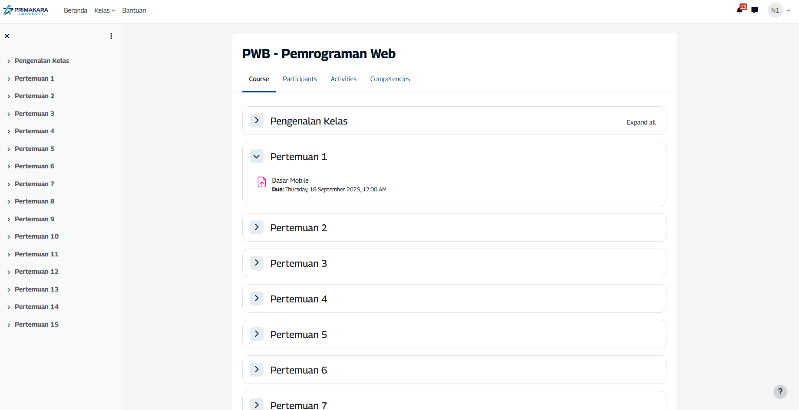Select Pertemuan 10 in course index
This screenshot has height=410, width=799.
point(36,236)
